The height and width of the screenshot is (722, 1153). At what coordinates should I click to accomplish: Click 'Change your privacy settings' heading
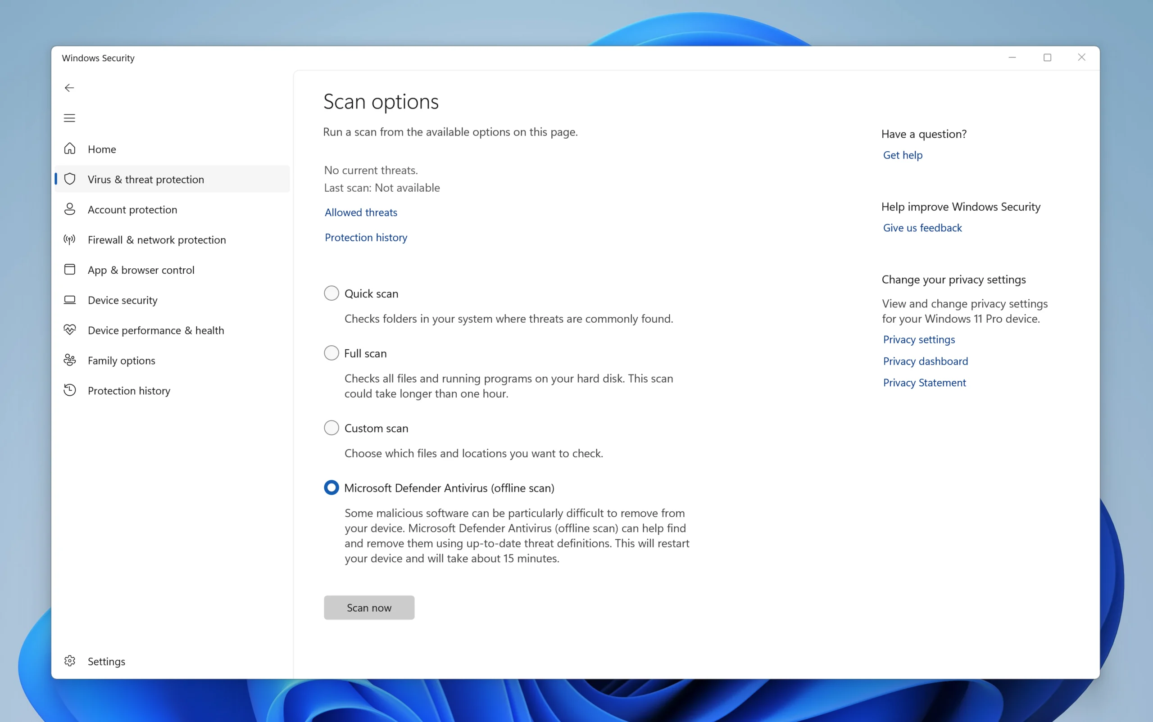pos(954,280)
